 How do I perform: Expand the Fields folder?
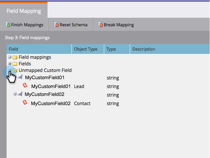pyautogui.click(x=10, y=64)
